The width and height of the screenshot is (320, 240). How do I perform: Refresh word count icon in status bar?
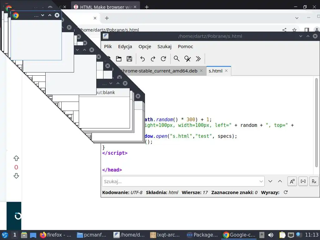pyautogui.click(x=286, y=192)
